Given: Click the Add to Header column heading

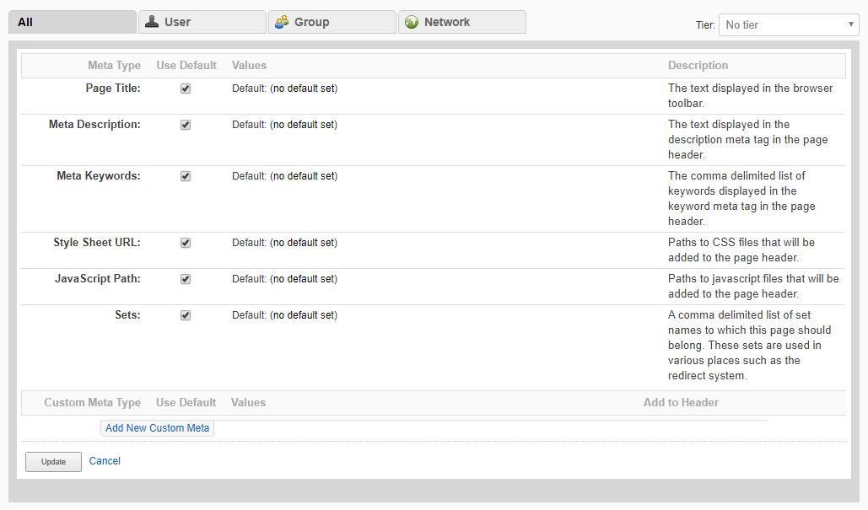Looking at the screenshot, I should coord(681,403).
